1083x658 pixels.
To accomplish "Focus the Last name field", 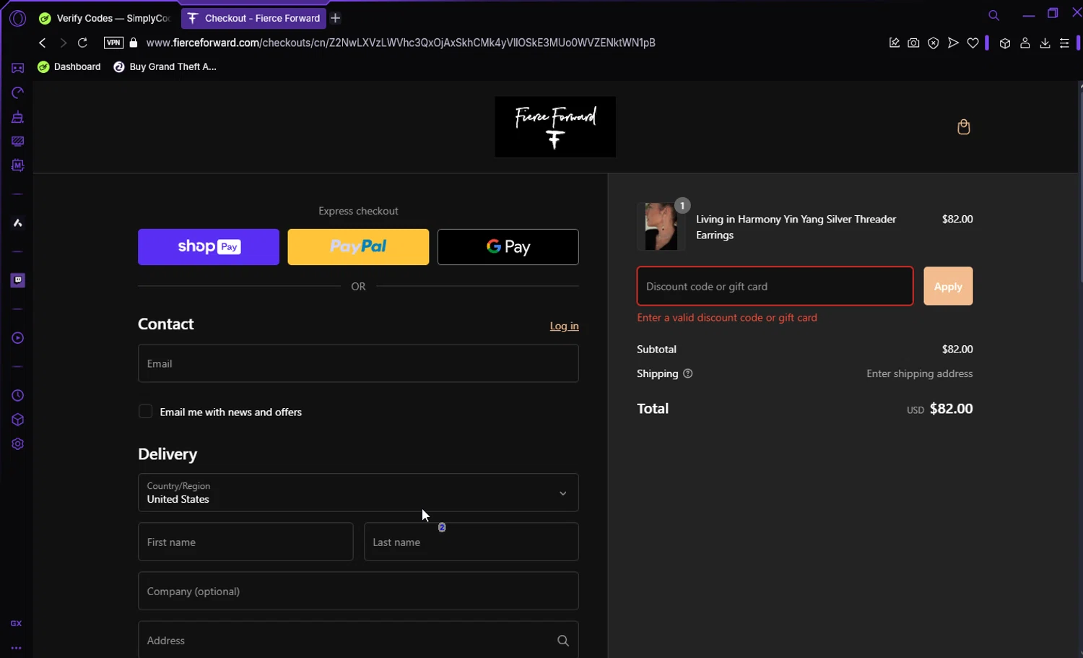I will (x=471, y=542).
